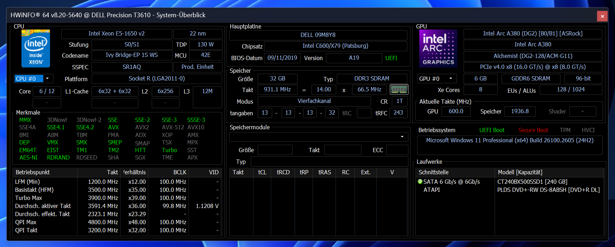615x247 pixels.
Task: Click the 32 timing value
Action: coord(332,113)
